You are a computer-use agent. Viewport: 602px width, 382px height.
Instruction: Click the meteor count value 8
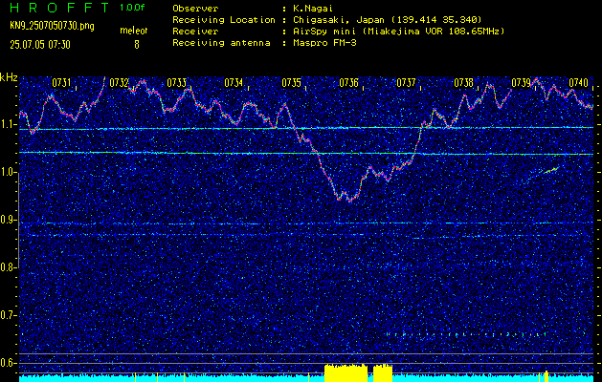click(x=137, y=45)
